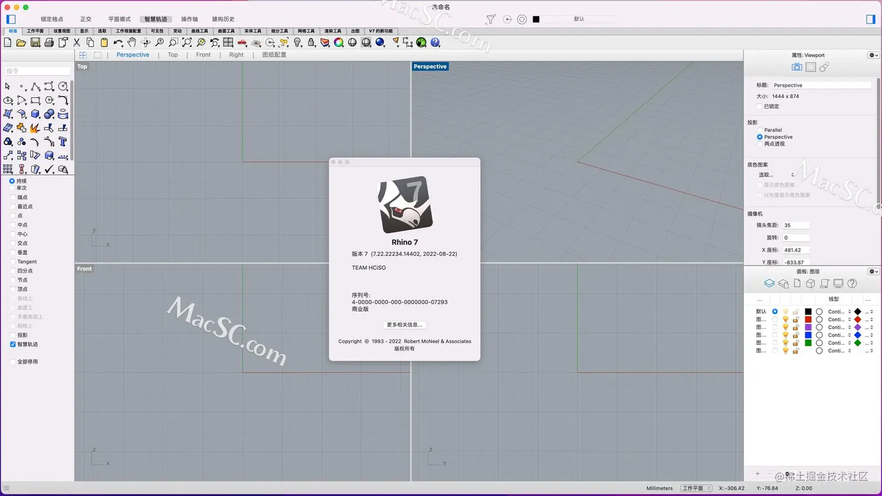Check the 已锁定 checkbox
The height and width of the screenshot is (496, 882).
759,107
